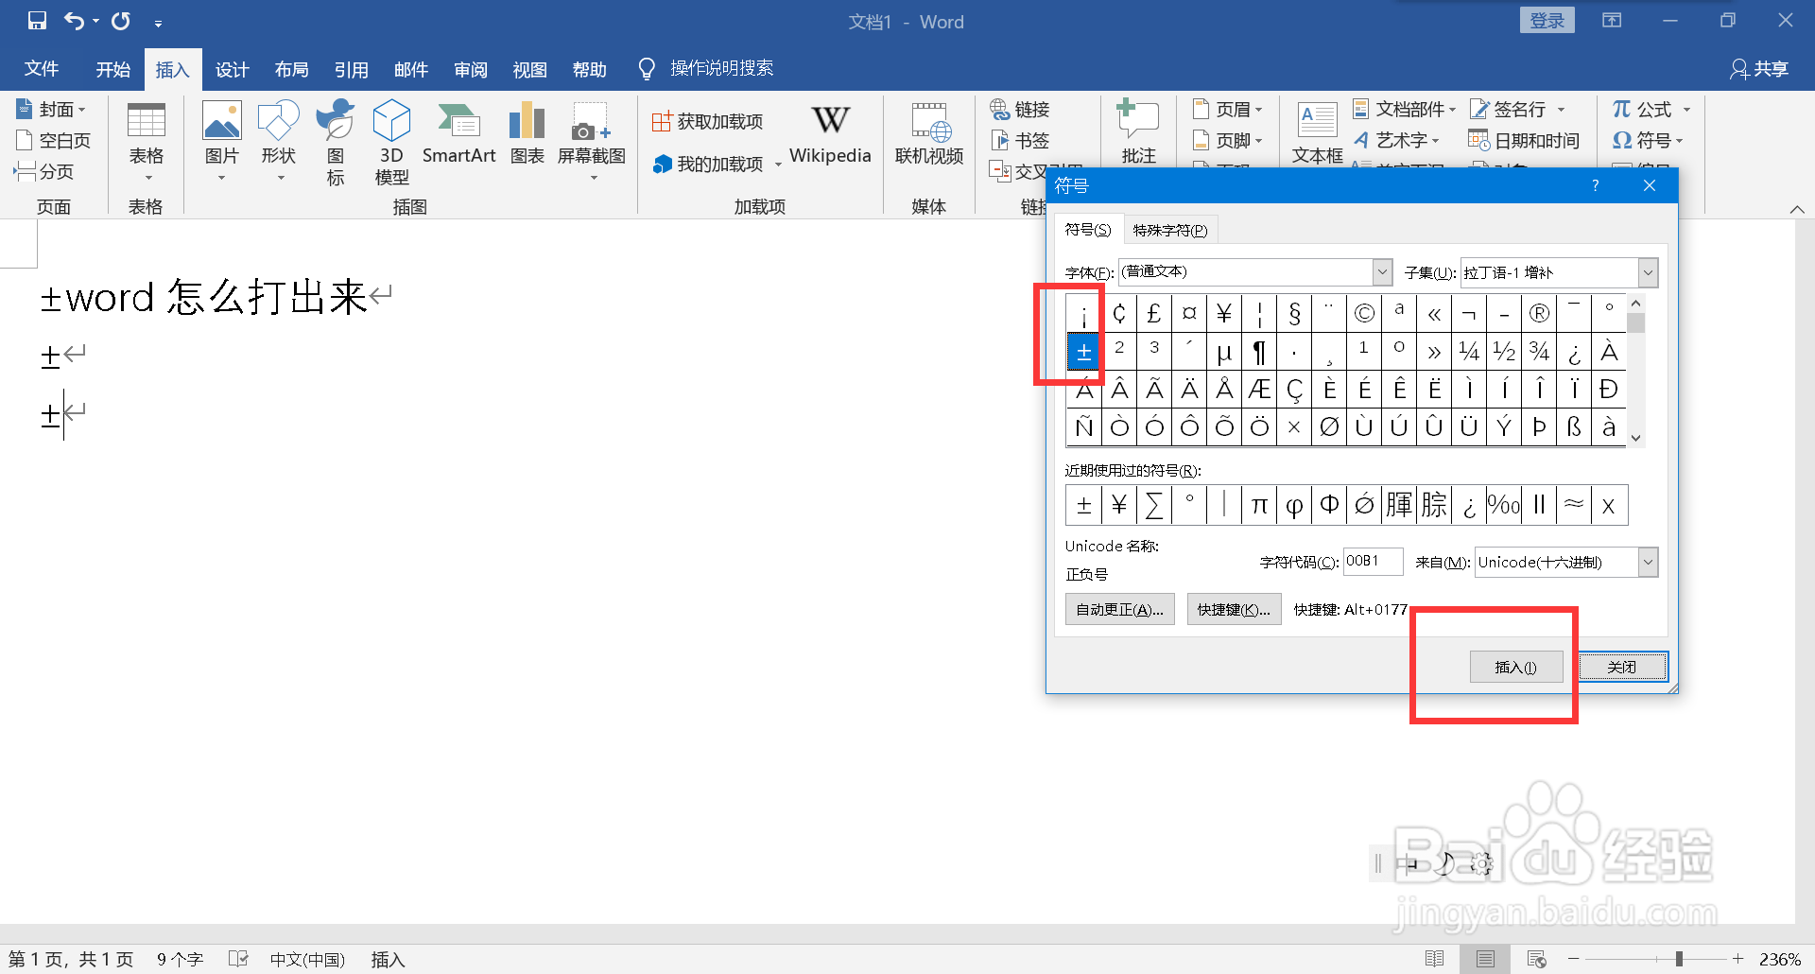1815x974 pixels.
Task: Edit the 字符代码 field showing 00B1
Action: pos(1373,561)
